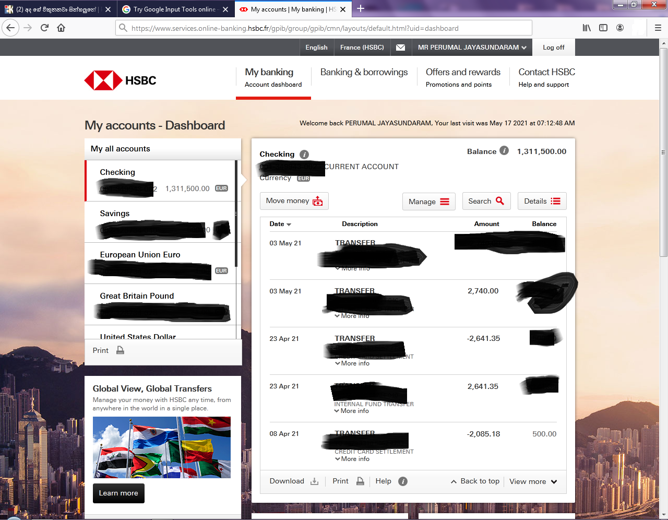Screen dimensions: 668x520
Task: Expand More info for the first 03 May transfer
Action: coord(352,268)
